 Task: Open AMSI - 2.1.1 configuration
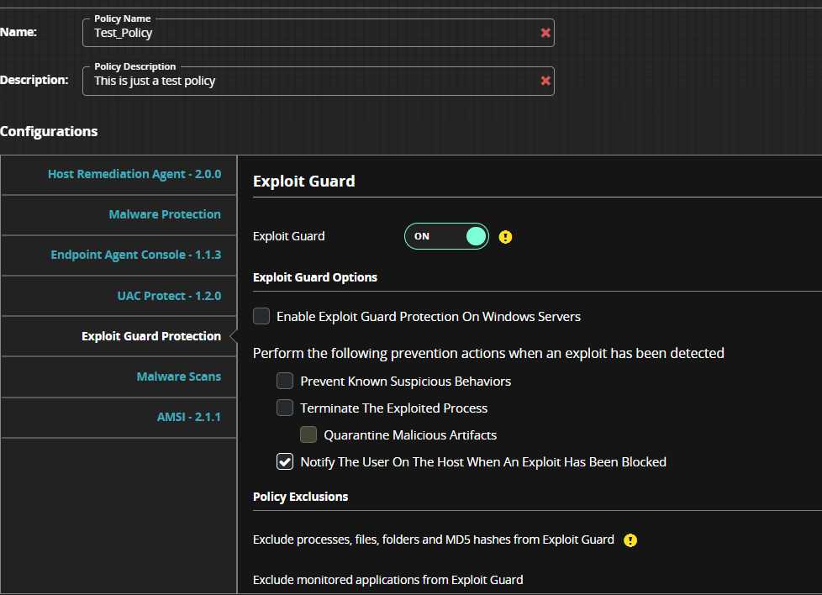click(189, 417)
